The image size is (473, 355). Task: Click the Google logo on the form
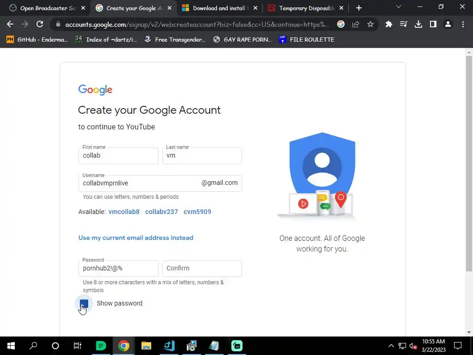point(95,90)
